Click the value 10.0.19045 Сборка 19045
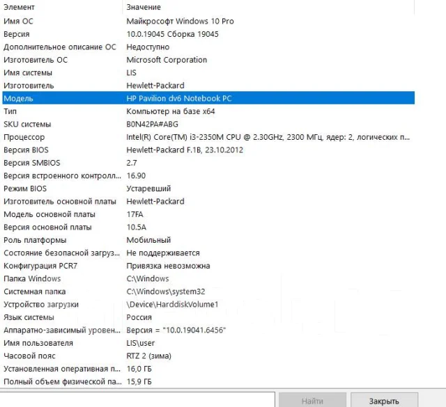The width and height of the screenshot is (446, 407). click(172, 34)
